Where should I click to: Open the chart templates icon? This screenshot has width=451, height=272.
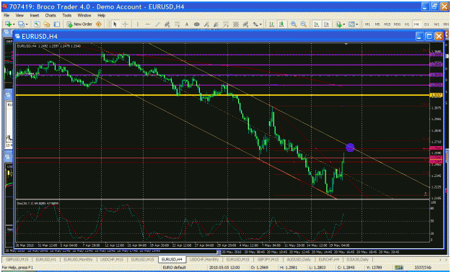[x=351, y=24]
